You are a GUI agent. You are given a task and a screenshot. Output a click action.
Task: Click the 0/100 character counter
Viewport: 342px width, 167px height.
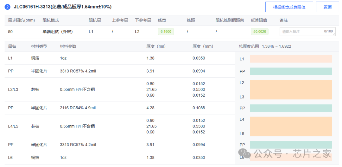click(328, 31)
